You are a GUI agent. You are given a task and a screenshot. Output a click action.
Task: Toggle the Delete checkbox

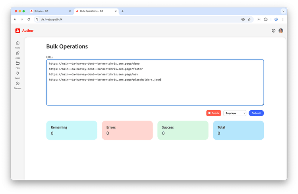point(209,113)
